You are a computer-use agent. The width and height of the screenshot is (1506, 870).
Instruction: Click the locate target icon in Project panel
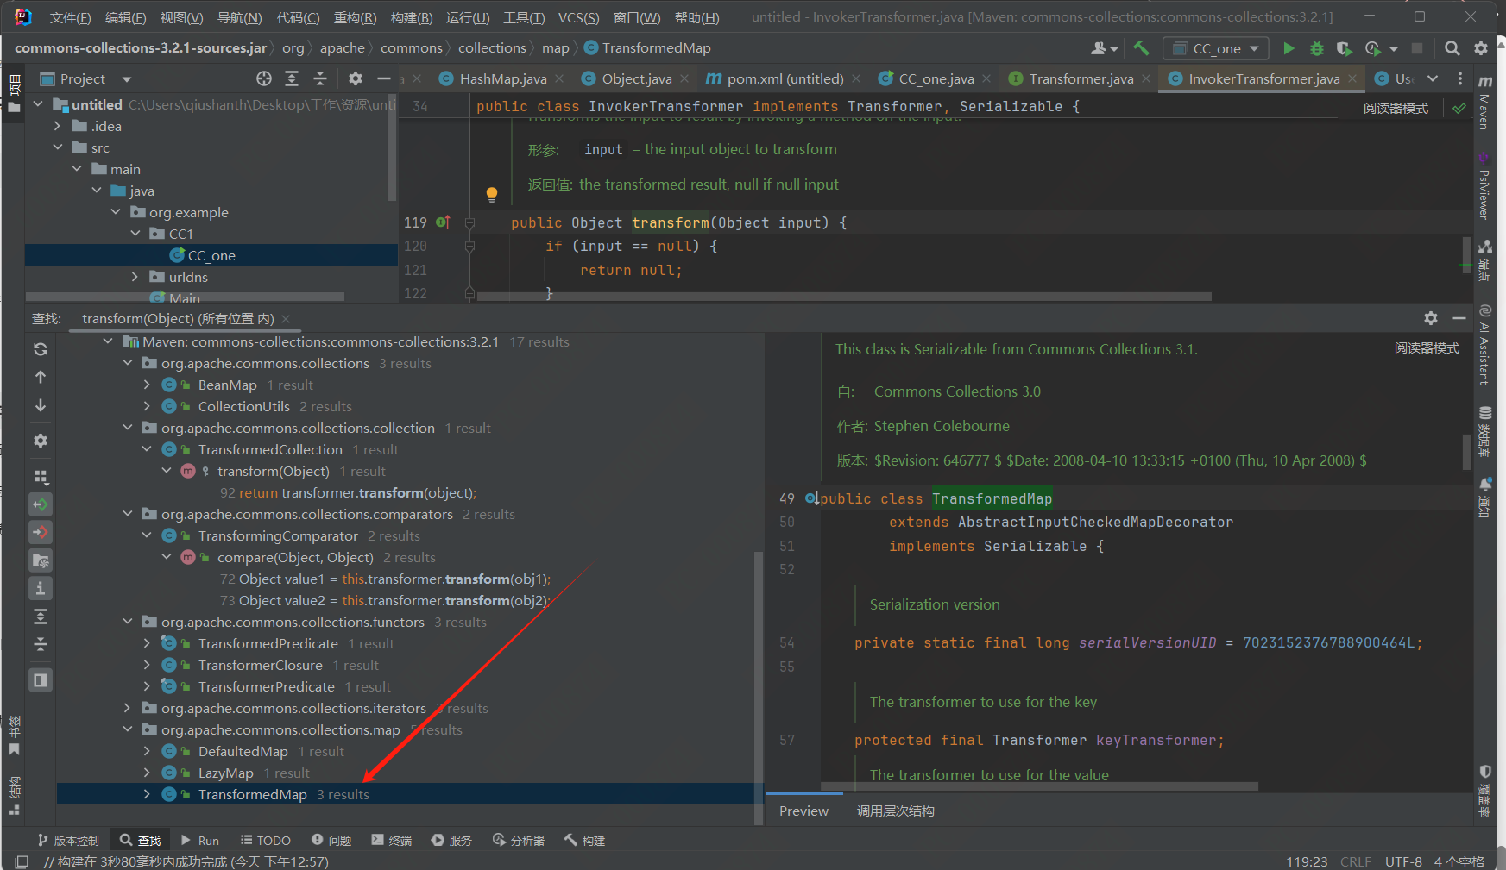(x=264, y=78)
